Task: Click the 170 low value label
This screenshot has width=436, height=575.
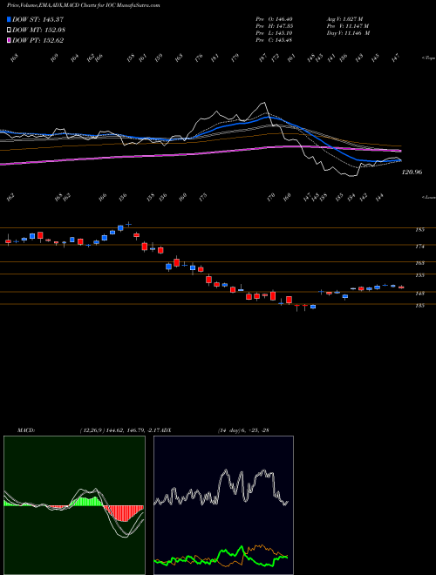Action: pyautogui.click(x=271, y=197)
